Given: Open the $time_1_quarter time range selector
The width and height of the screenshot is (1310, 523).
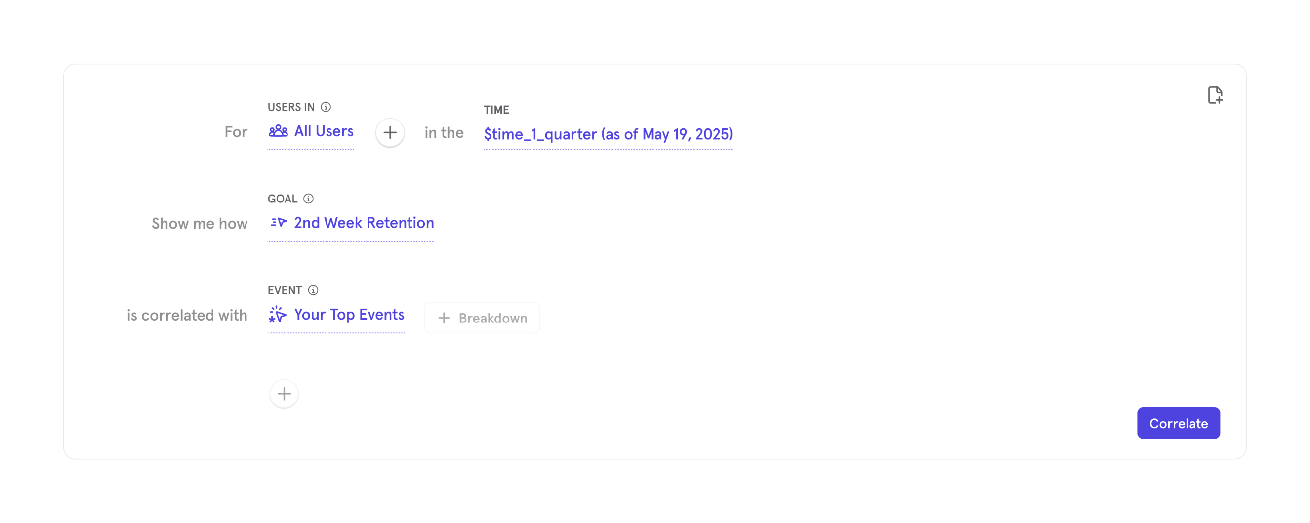Looking at the screenshot, I should [x=608, y=134].
